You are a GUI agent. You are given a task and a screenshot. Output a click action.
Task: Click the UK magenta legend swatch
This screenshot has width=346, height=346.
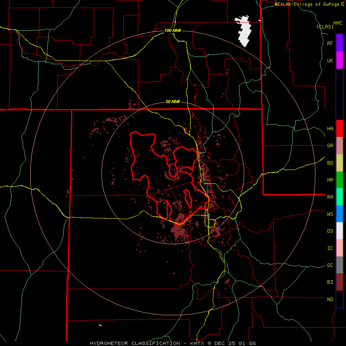pyautogui.click(x=339, y=60)
